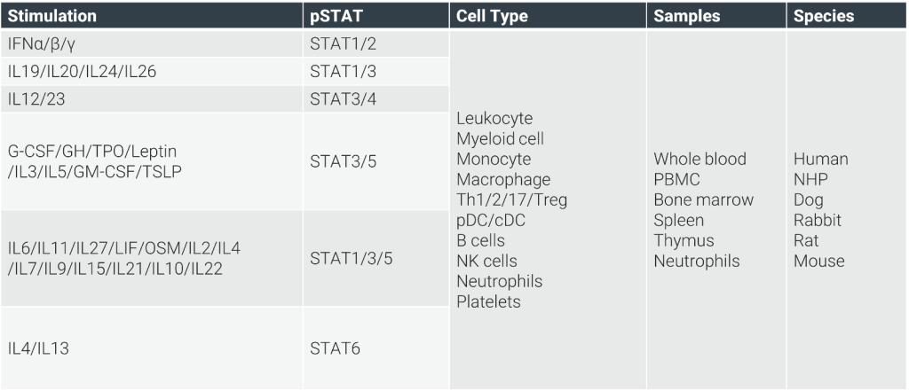Click Whole blood in Samples column
The height and width of the screenshot is (391, 909).
[x=700, y=159]
